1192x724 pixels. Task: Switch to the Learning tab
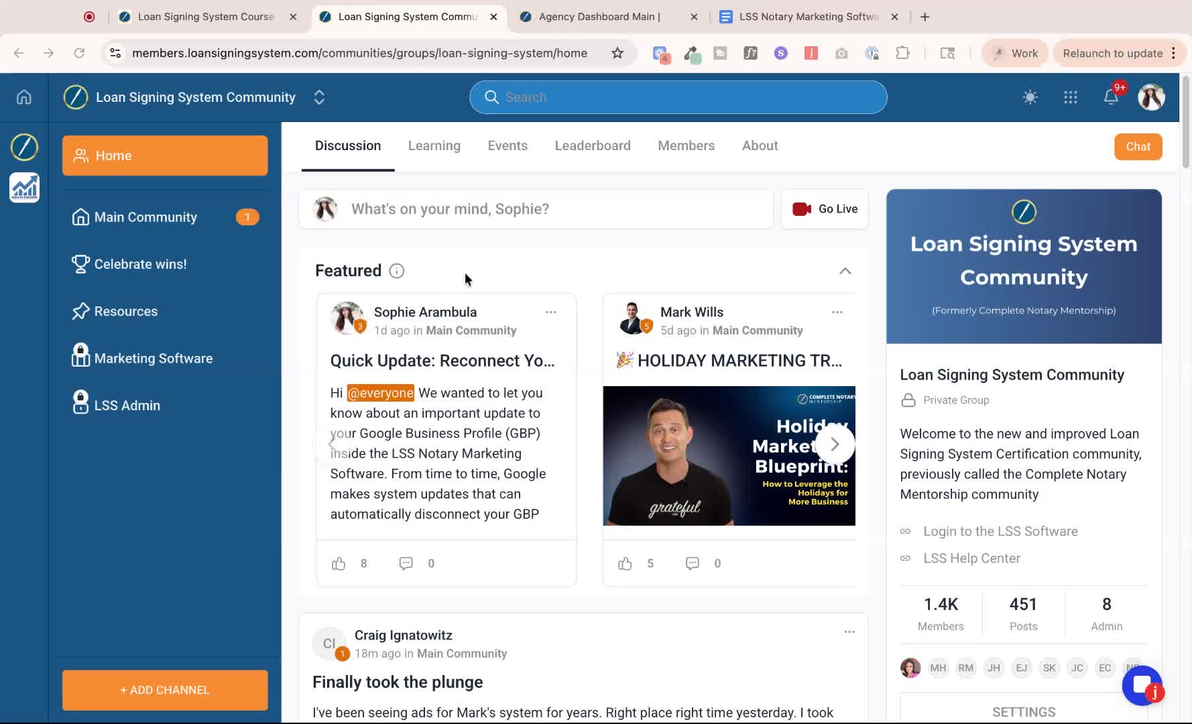pyautogui.click(x=434, y=145)
